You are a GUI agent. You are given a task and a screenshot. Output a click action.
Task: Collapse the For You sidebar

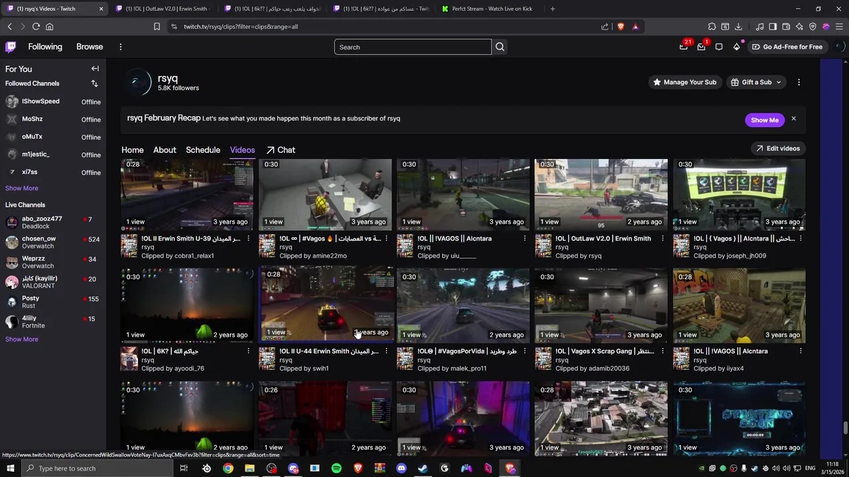click(x=95, y=69)
